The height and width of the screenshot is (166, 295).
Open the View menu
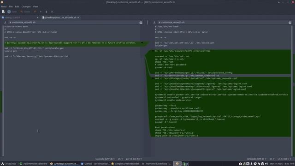point(35,6)
